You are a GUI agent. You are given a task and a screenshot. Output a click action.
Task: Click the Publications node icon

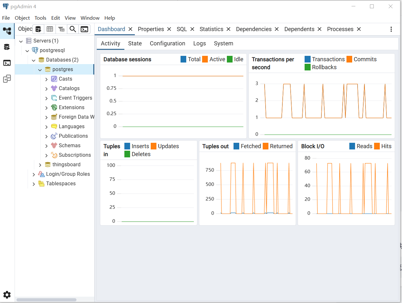click(x=54, y=136)
